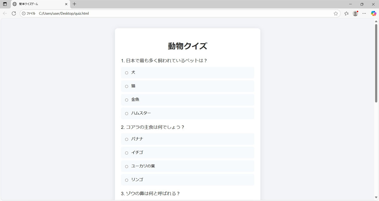Add page to favorites with star icon
Viewport: 379px width, 201px height.
coord(336,14)
